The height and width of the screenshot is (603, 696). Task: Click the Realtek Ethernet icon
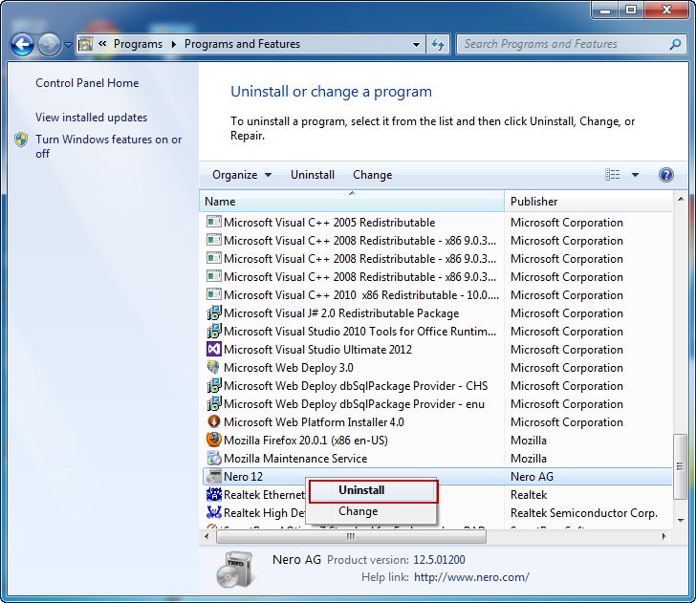(214, 495)
